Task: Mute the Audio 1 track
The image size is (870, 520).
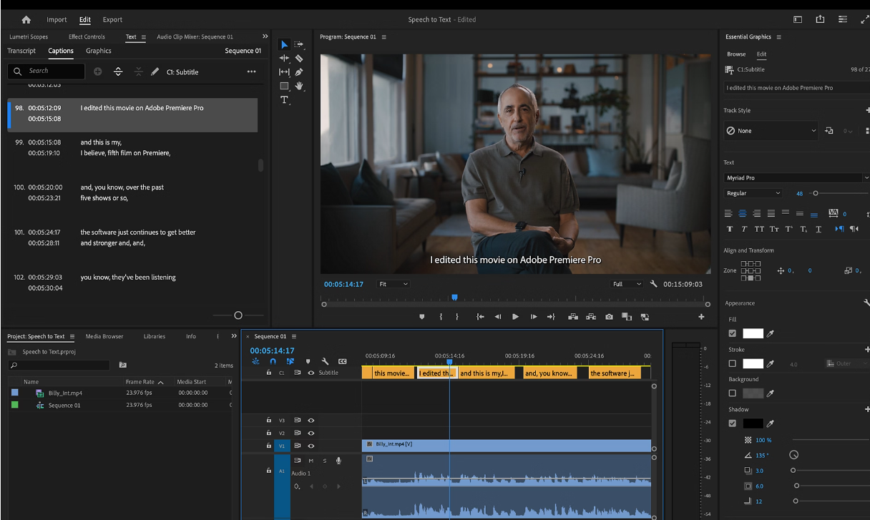Action: point(311,460)
